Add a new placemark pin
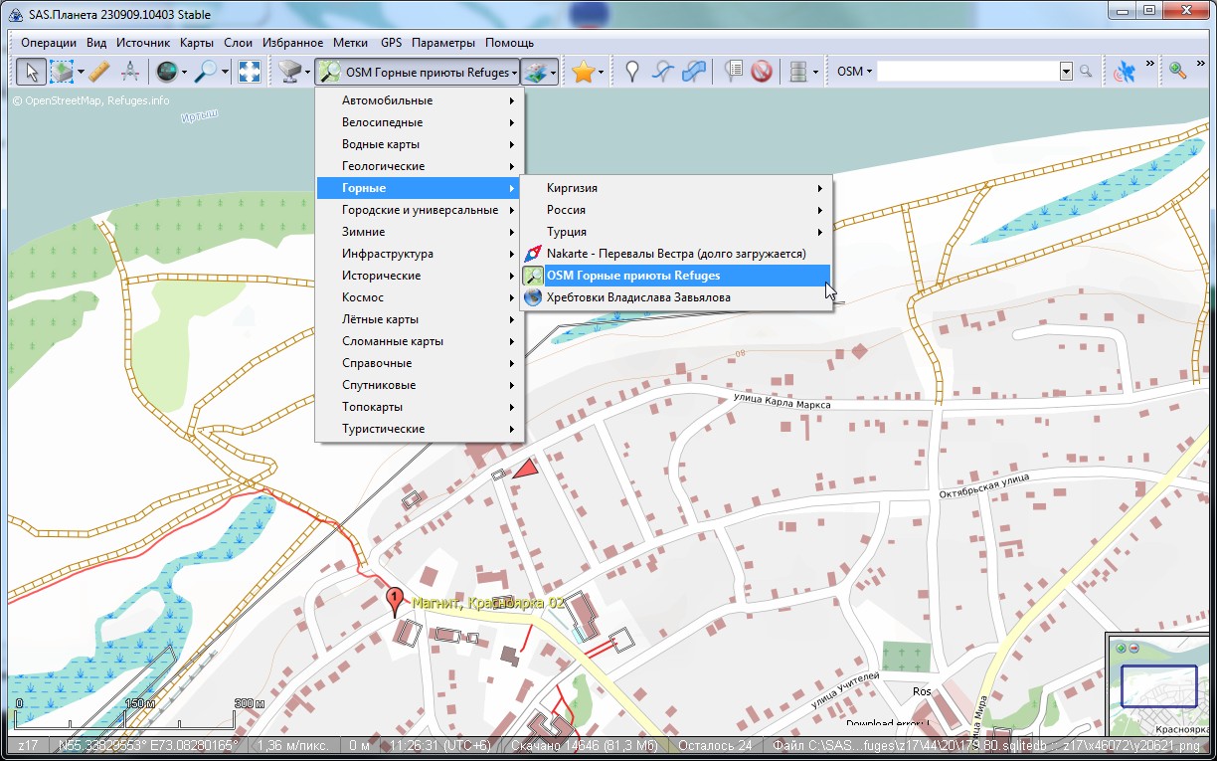The width and height of the screenshot is (1217, 761). 631,71
